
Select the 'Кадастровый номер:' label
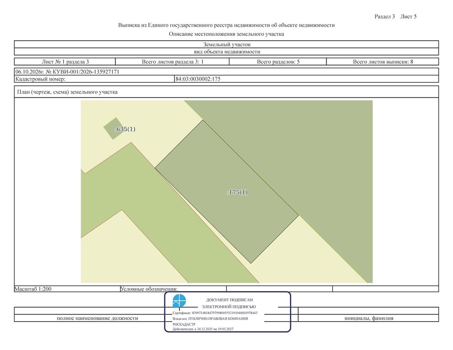click(x=41, y=79)
